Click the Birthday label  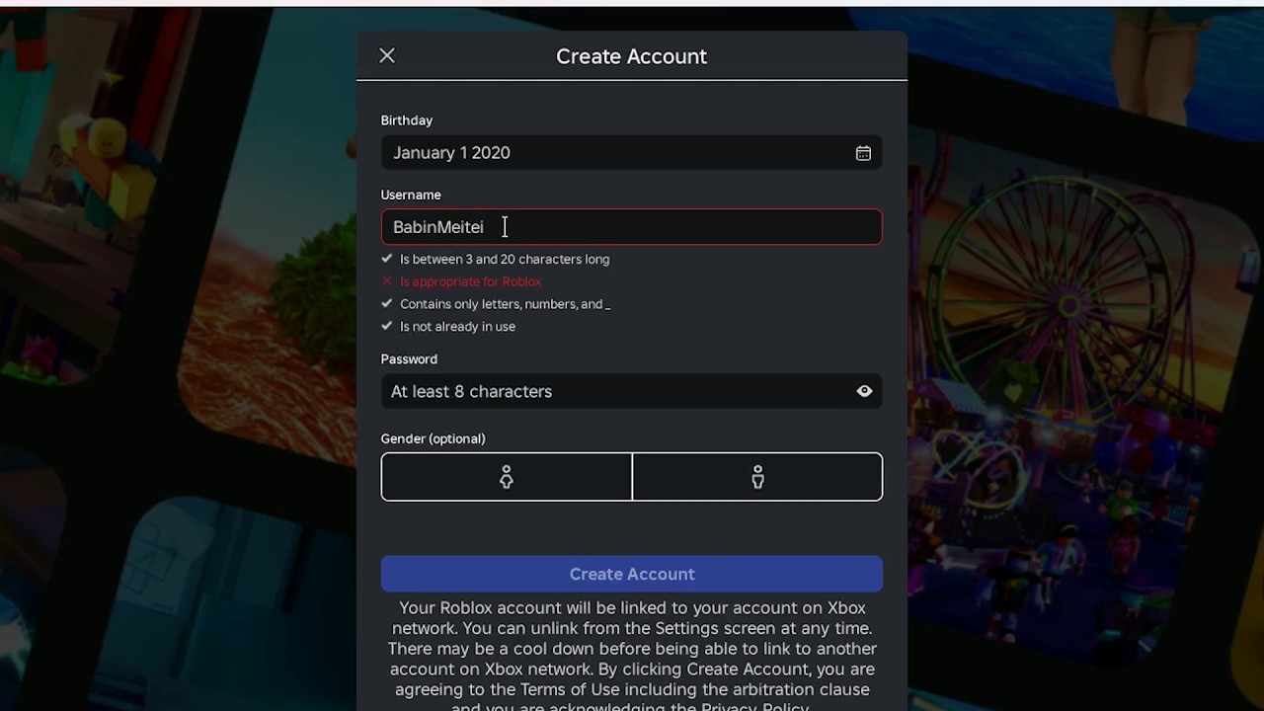[407, 120]
